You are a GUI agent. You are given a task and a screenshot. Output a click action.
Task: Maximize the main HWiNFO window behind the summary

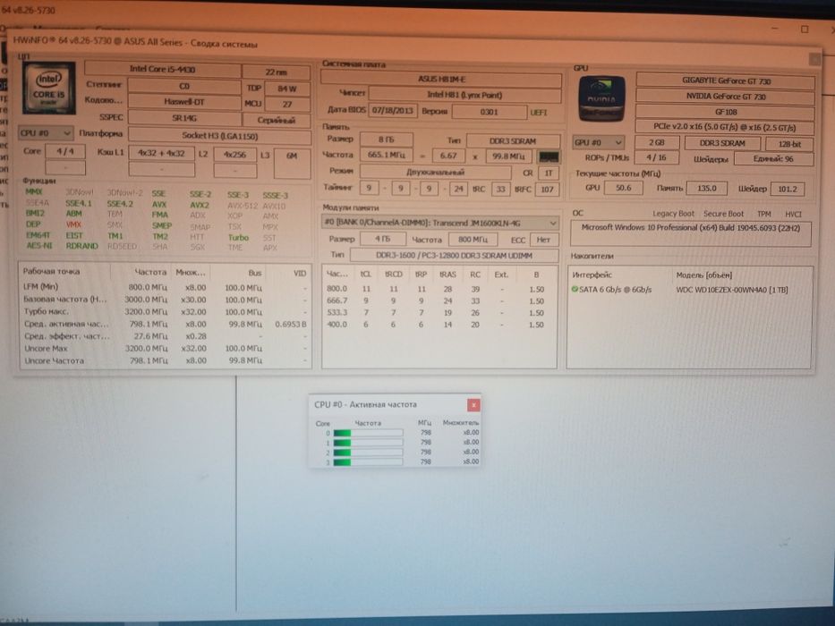click(x=805, y=29)
